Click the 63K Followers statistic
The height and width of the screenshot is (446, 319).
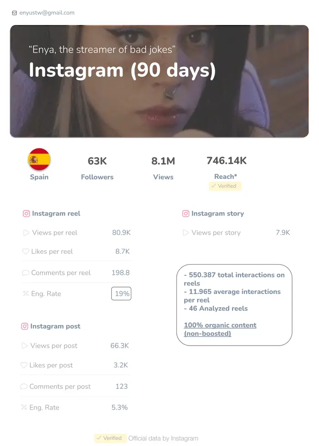97,168
